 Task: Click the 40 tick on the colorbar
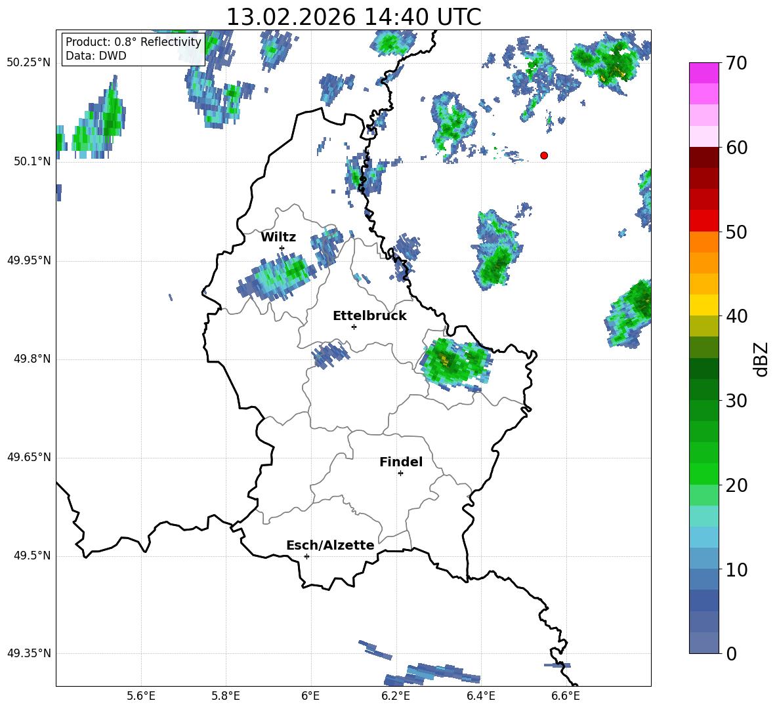point(736,316)
